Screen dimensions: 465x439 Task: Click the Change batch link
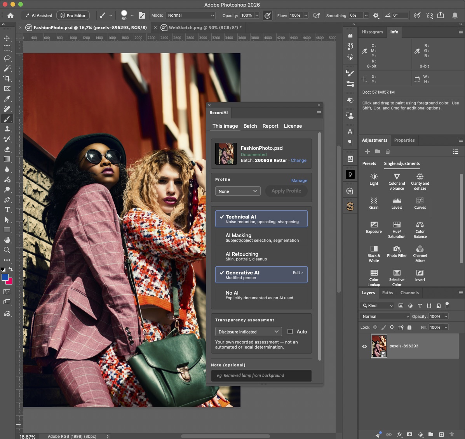point(298,160)
